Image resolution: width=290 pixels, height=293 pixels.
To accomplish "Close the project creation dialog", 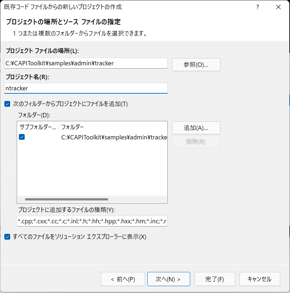I will (278, 7).
